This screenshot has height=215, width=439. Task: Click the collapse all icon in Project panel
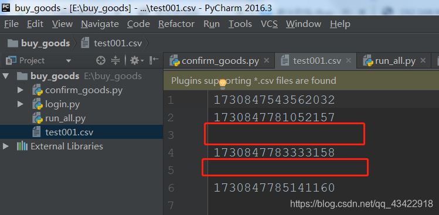(115, 60)
